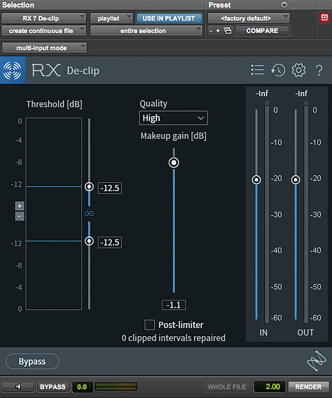Click the preset settings copy icon

pyautogui.click(x=228, y=31)
